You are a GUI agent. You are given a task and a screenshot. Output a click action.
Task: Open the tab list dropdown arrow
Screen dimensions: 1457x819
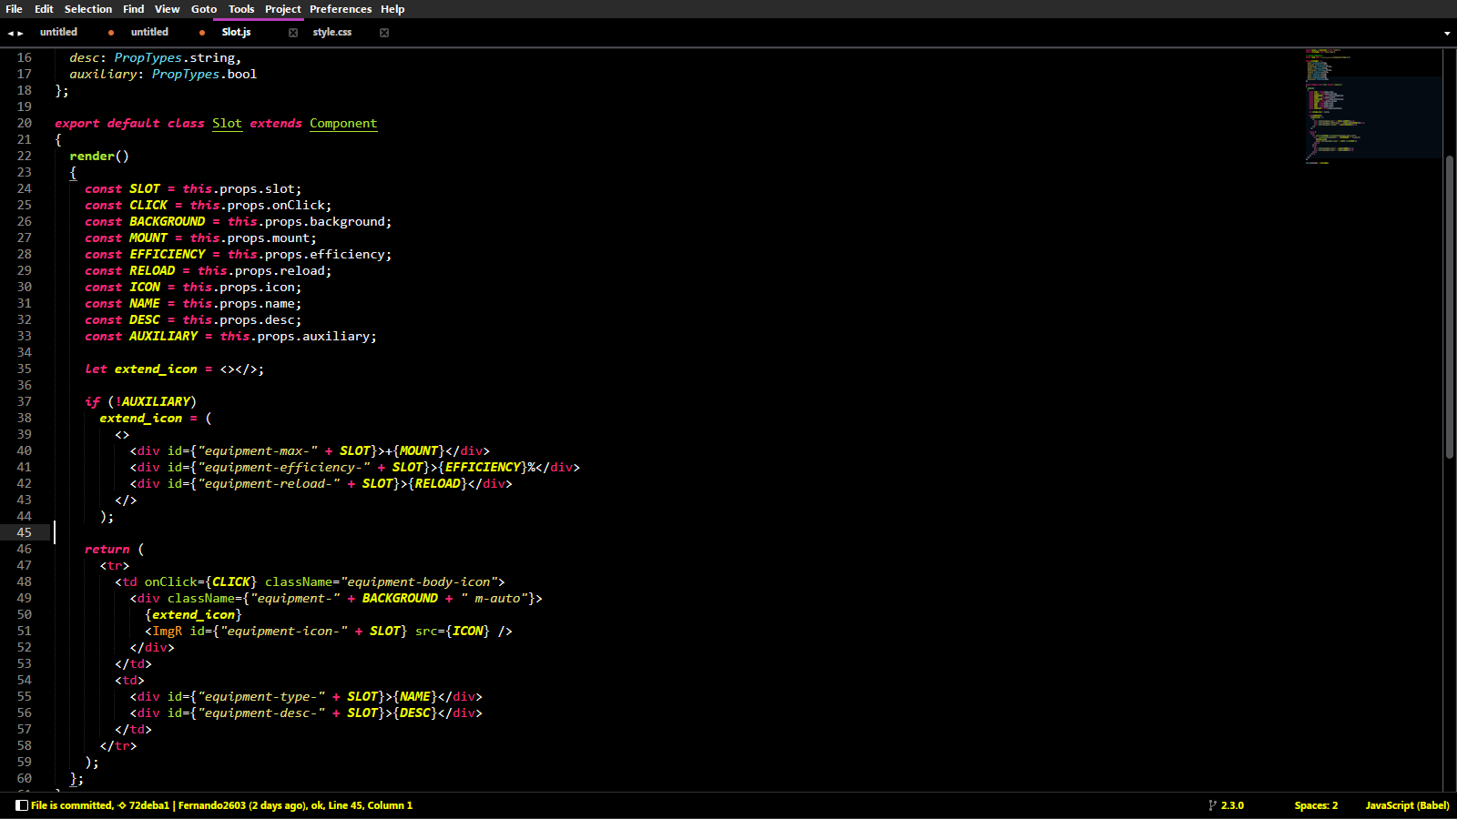(x=1447, y=34)
